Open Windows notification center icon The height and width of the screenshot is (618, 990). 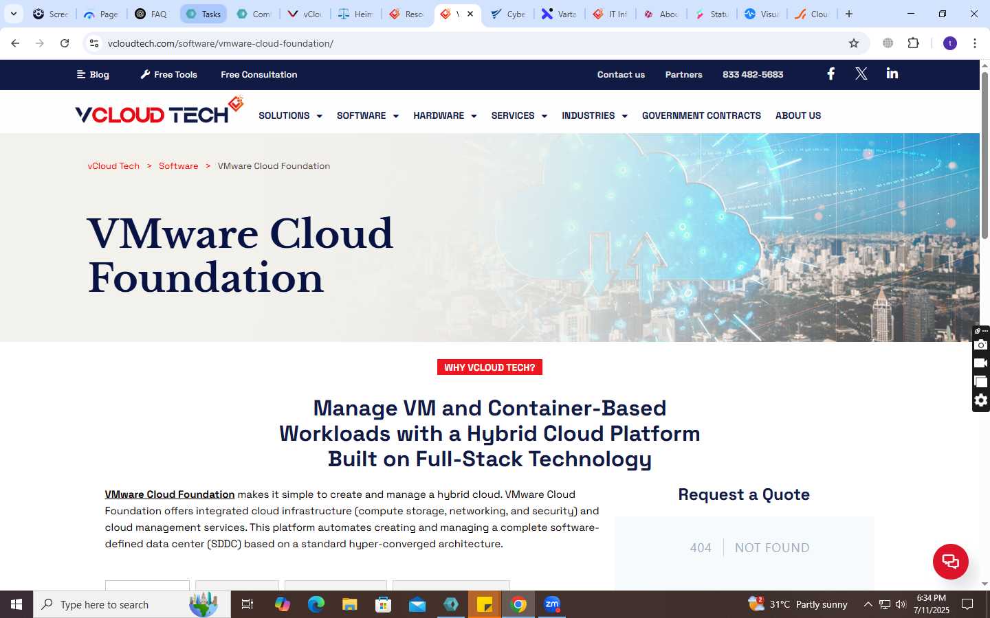[967, 604]
